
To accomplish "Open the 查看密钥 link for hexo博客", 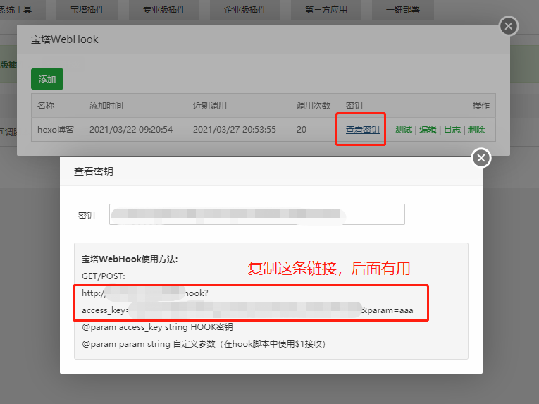I will coord(362,130).
